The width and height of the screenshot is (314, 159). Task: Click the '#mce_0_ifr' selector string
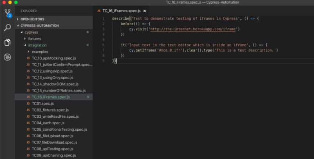coord(170,50)
